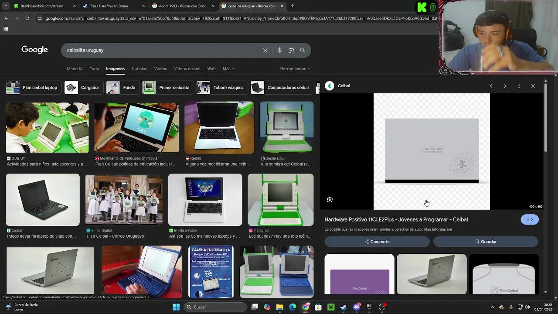Close the 'doom 1993' tab
This screenshot has width=558, height=314.
tap(213, 6)
